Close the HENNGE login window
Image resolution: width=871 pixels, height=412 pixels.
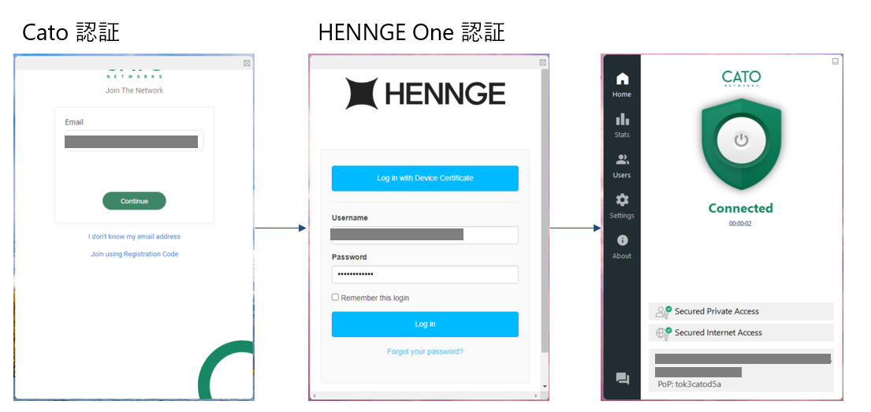click(x=543, y=63)
